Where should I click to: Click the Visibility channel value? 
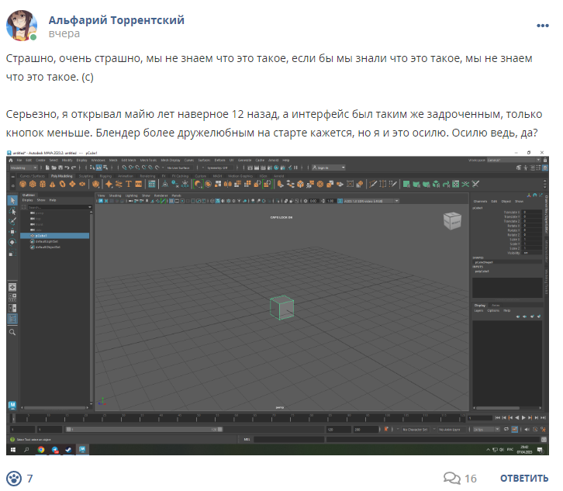tap(532, 253)
